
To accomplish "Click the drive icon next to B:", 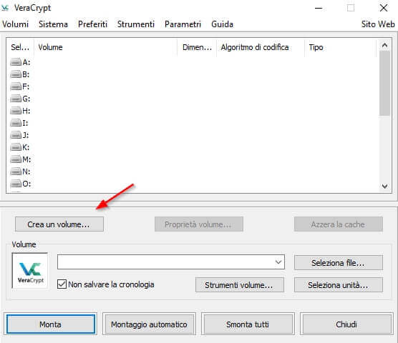I will pos(16,74).
